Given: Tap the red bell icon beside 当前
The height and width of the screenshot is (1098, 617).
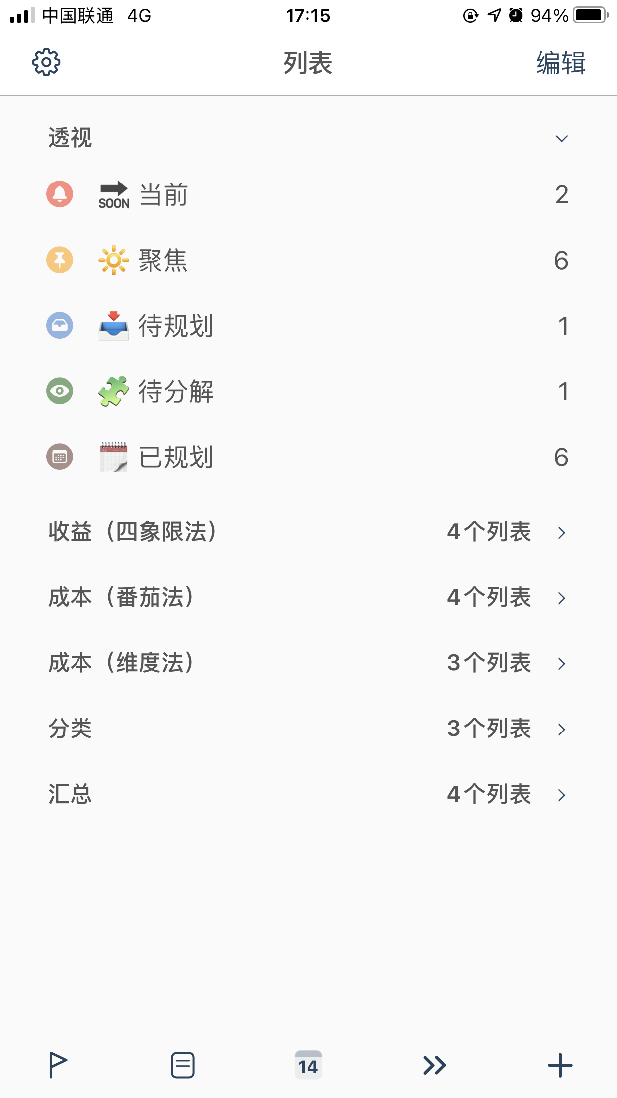Looking at the screenshot, I should 60,194.
